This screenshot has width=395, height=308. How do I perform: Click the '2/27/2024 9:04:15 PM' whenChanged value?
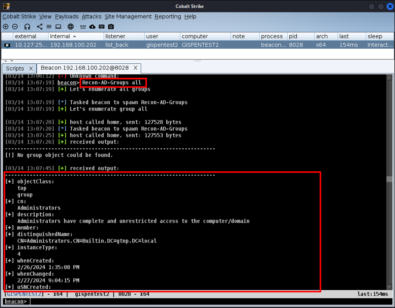click(48, 281)
